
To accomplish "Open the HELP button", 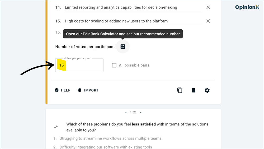I will pos(63,90).
